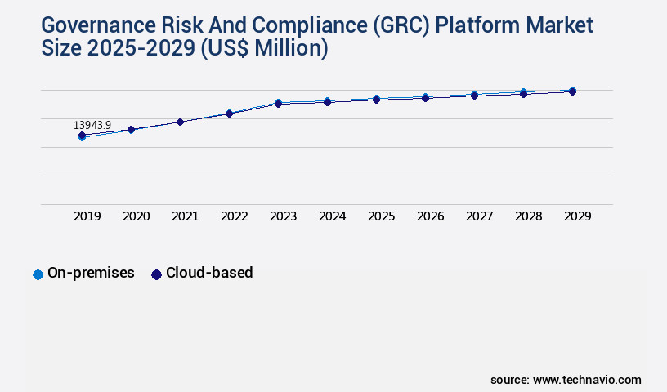Image resolution: width=667 pixels, height=392 pixels.
Task: Click the 2019 x-axis year label
Action: click(x=87, y=216)
